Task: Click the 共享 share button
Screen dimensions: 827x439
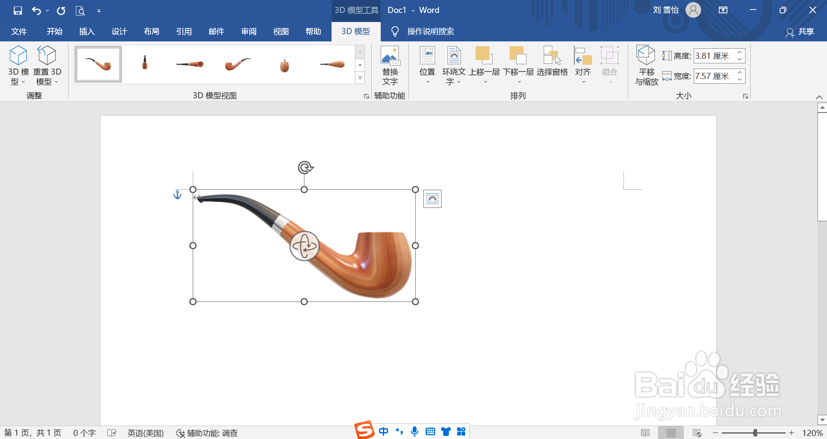Action: pos(800,31)
